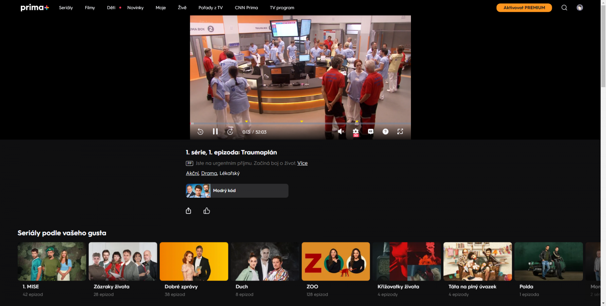This screenshot has width=606, height=306.
Task: Pause the playing episode
Action: click(215, 131)
